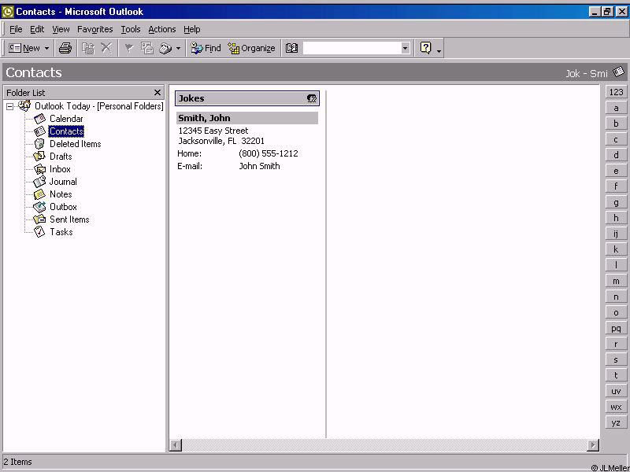Screen dimensions: 630x472
Task: Open the Actions menu
Action: pos(162,29)
